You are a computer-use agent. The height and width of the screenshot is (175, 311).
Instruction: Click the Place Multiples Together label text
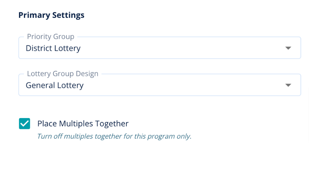[x=83, y=123]
